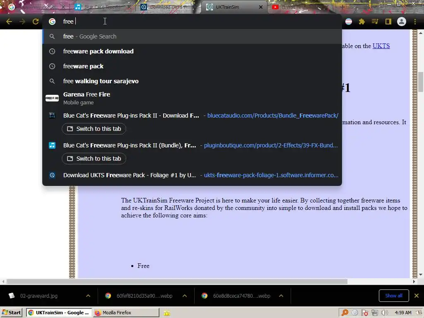The image size is (424, 318).
Task: Click the horizontal page scrollbar
Action: pos(177,282)
